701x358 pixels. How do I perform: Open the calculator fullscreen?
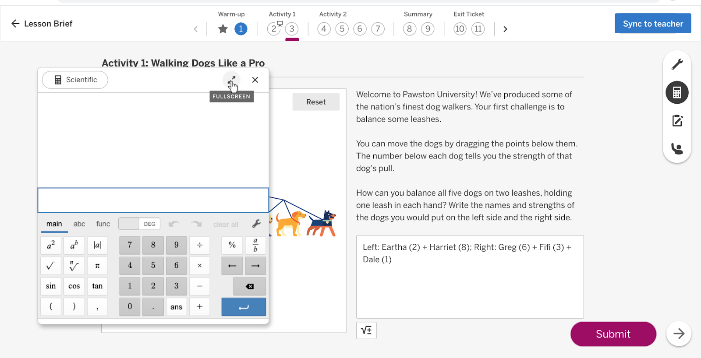(x=232, y=80)
